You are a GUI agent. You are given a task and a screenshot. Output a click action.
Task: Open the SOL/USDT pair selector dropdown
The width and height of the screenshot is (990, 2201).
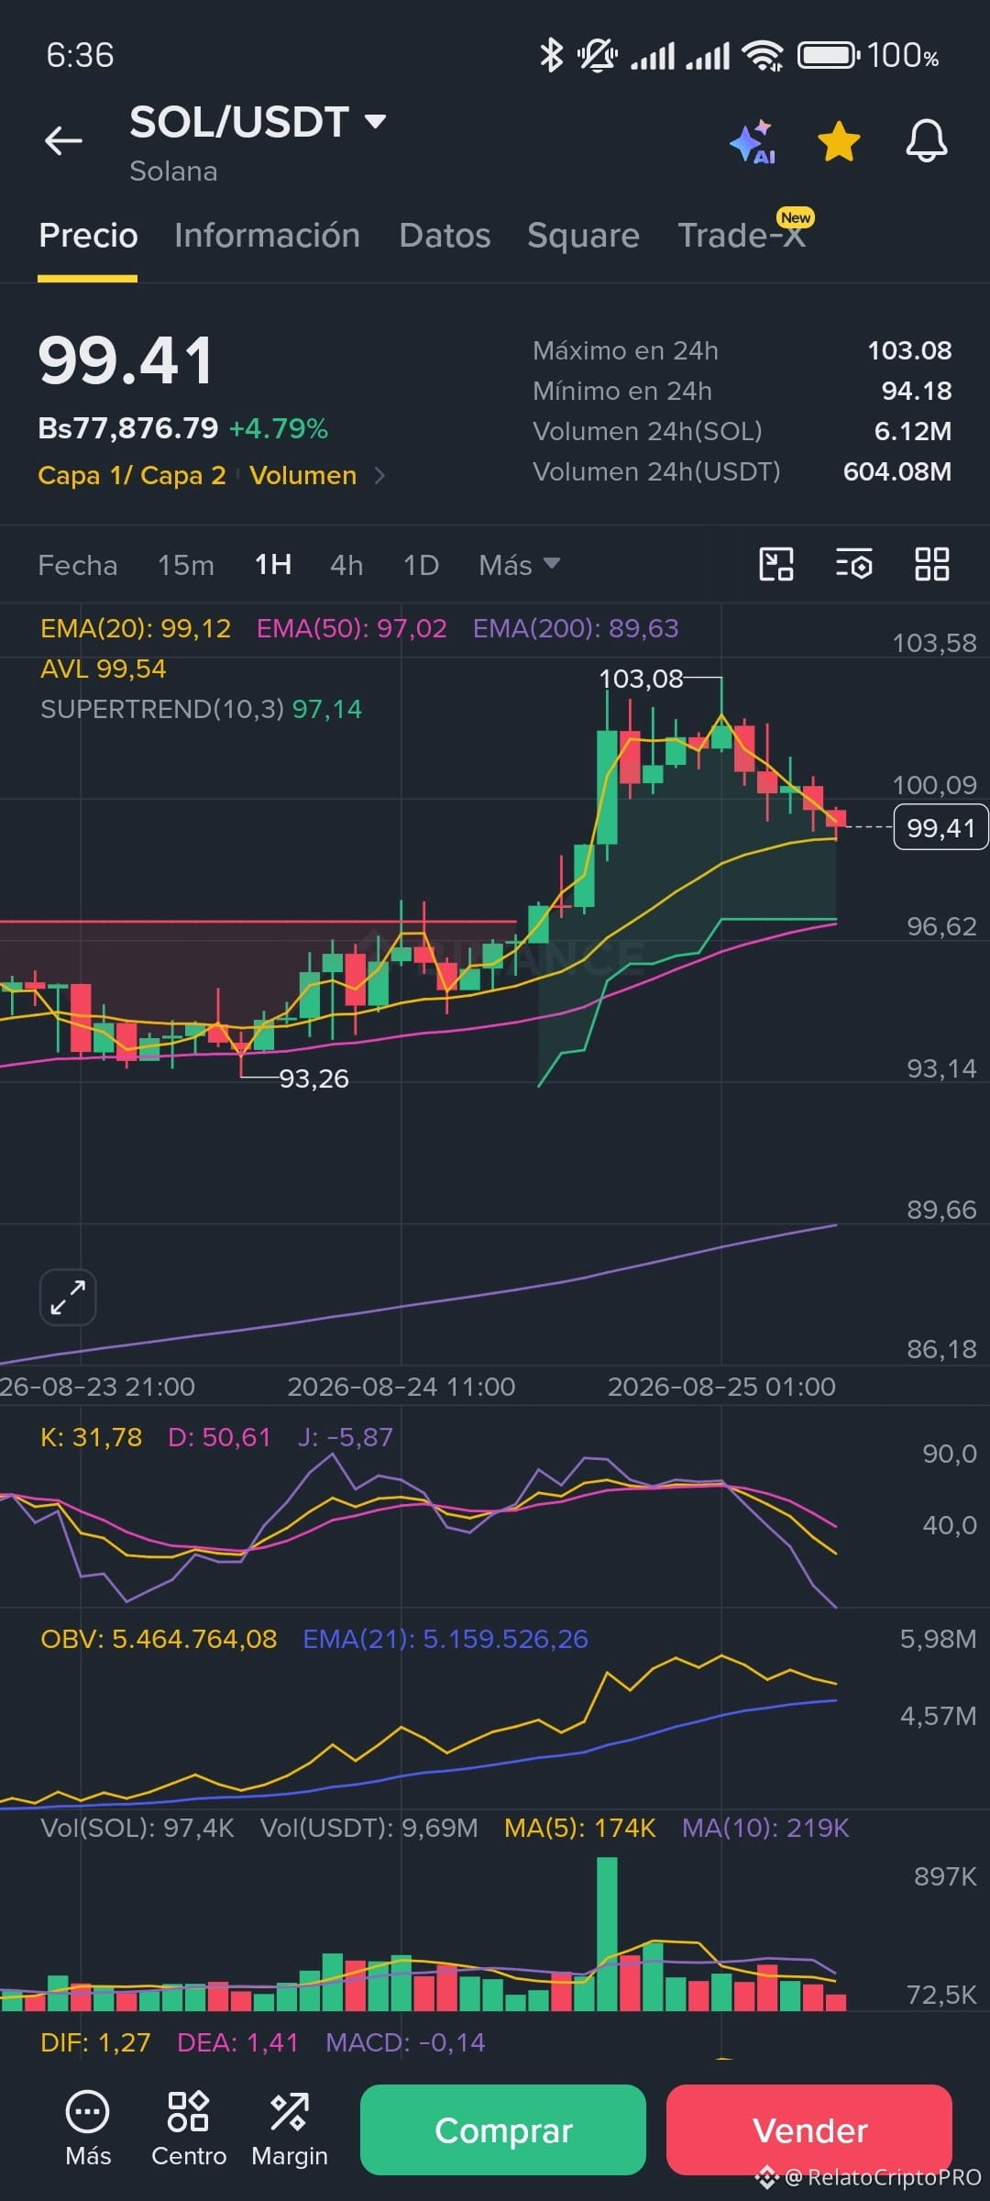point(258,122)
